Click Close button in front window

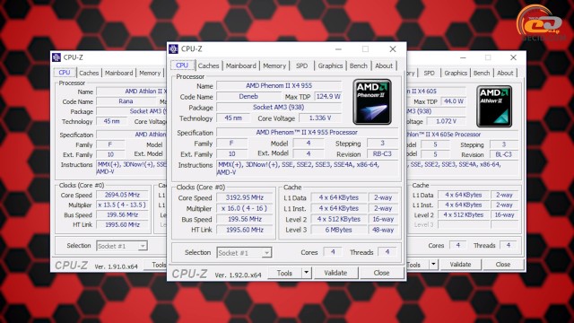(x=381, y=273)
